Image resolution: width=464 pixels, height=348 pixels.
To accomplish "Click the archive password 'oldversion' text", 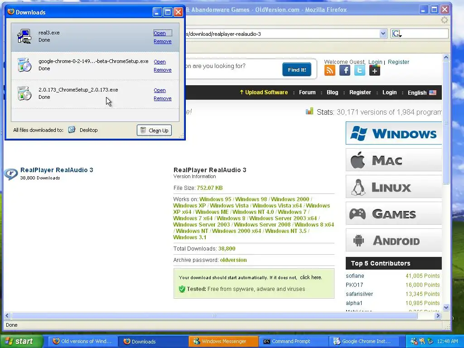I will click(233, 260).
